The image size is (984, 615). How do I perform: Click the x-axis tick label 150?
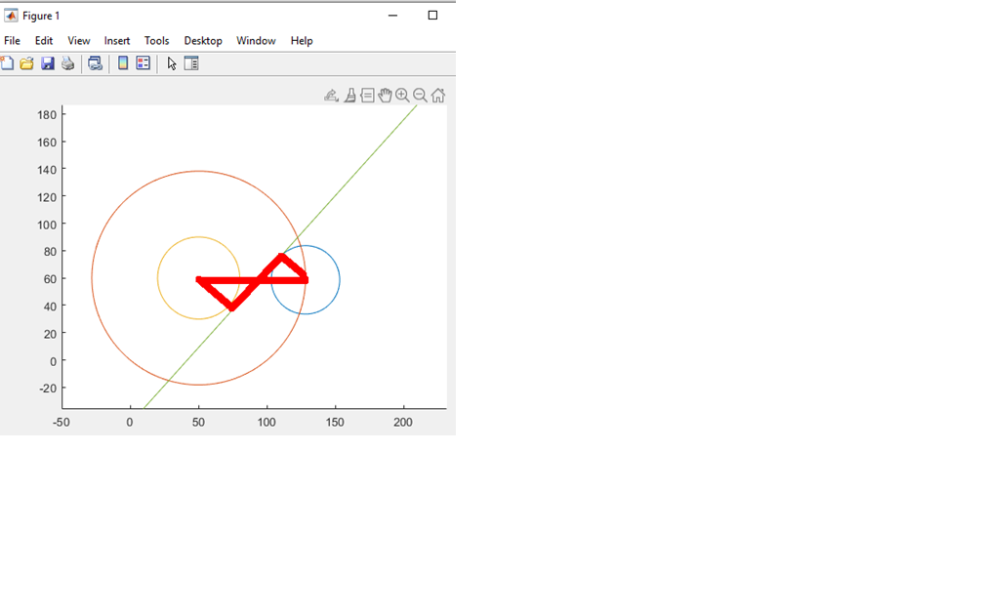coord(335,423)
